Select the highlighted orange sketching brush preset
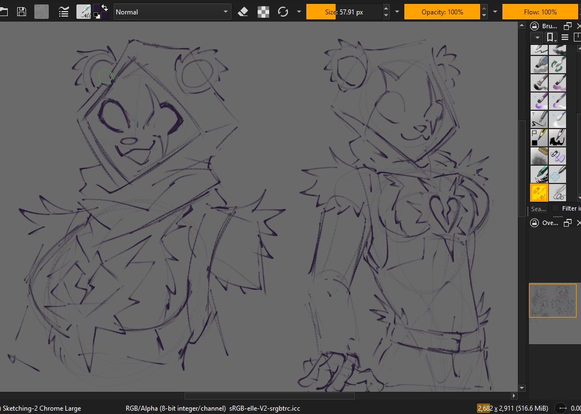 pyautogui.click(x=539, y=192)
